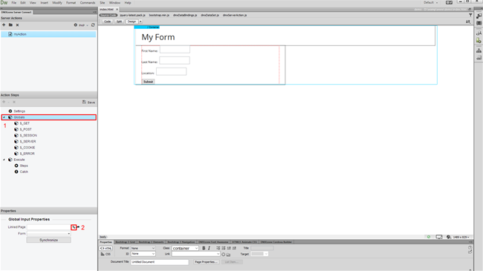Click the Synchronize button
The width and height of the screenshot is (483, 271).
pos(48,240)
